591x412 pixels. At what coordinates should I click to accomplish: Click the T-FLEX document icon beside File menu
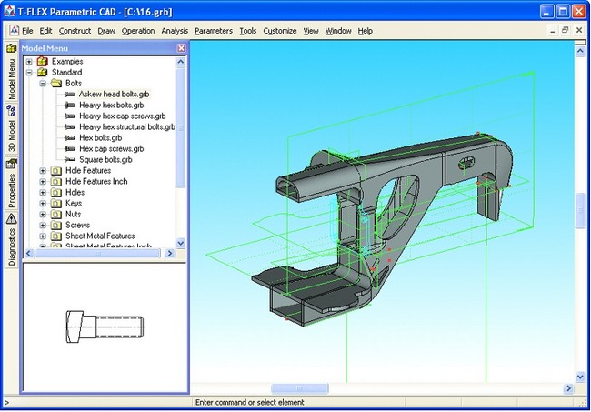coord(13,31)
